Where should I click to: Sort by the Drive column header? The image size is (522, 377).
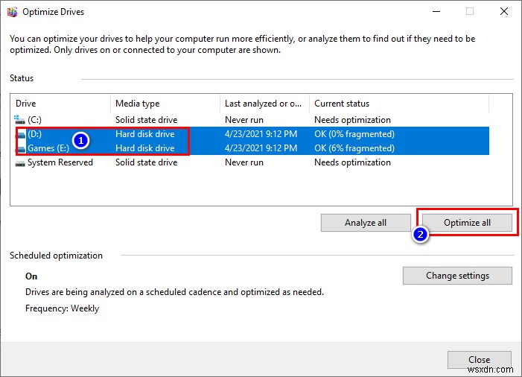tap(60, 104)
